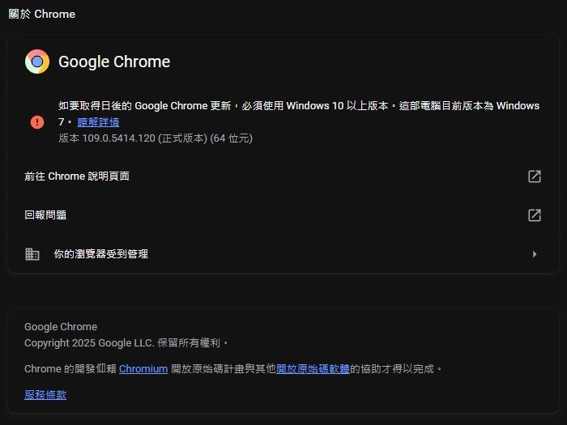Click the red update warning icon
This screenshot has height=425, width=567.
tap(37, 122)
